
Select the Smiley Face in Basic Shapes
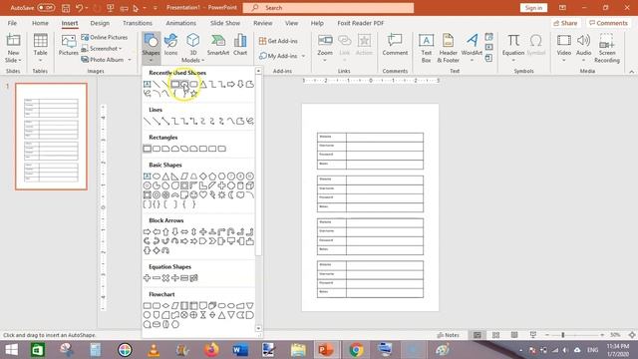pyautogui.click(x=193, y=195)
